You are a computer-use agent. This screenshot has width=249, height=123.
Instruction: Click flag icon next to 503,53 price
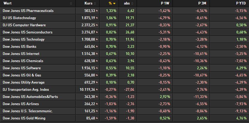[x=97, y=11]
